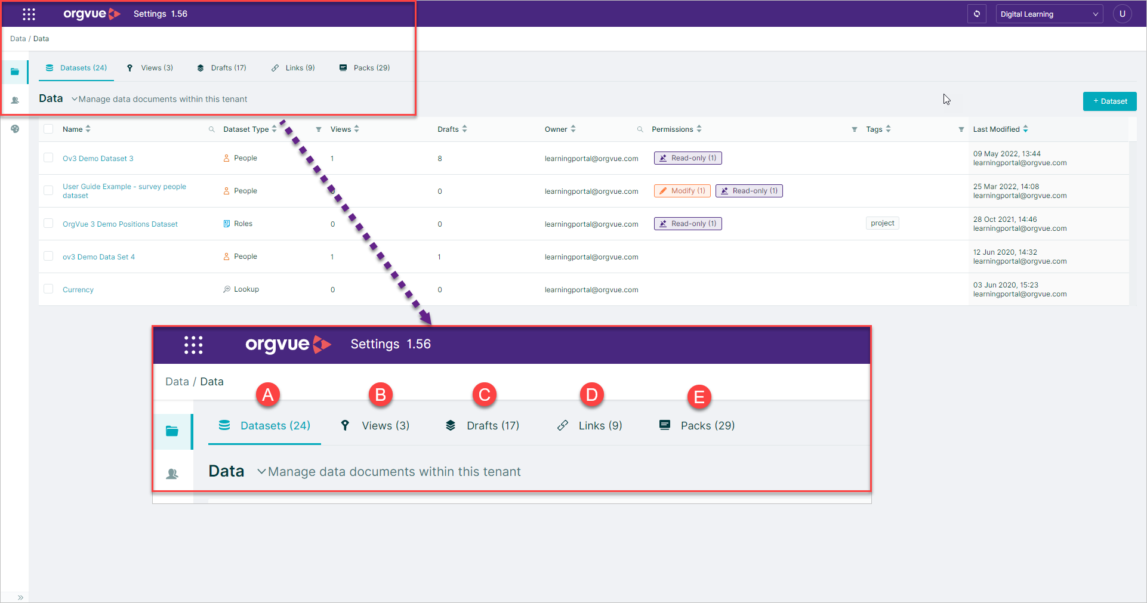Click Read-only (1) badge in User Guide Example row
1147x603 pixels.
pyautogui.click(x=749, y=191)
